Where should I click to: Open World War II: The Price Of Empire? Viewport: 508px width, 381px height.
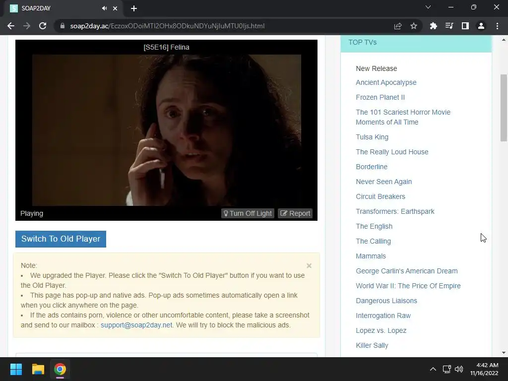(408, 286)
